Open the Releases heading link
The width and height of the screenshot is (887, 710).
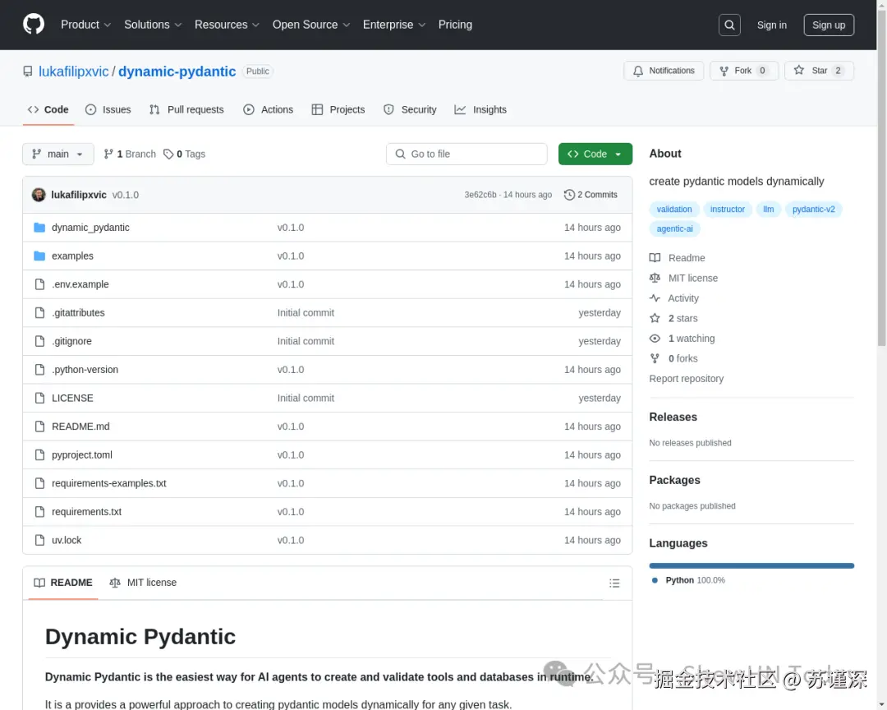click(x=673, y=417)
